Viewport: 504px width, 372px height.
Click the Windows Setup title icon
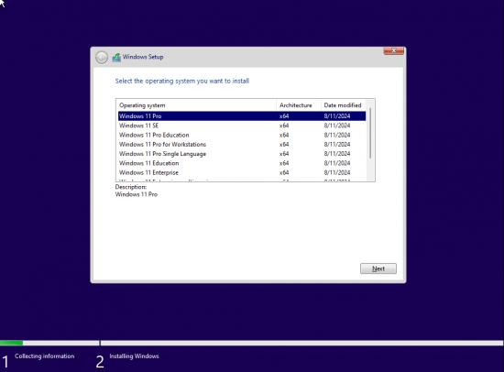[116, 57]
